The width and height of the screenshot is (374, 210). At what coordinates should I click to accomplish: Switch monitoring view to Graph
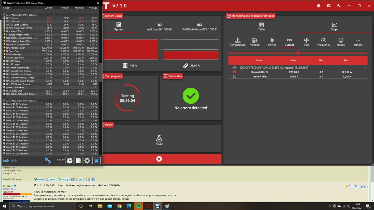pos(334,27)
